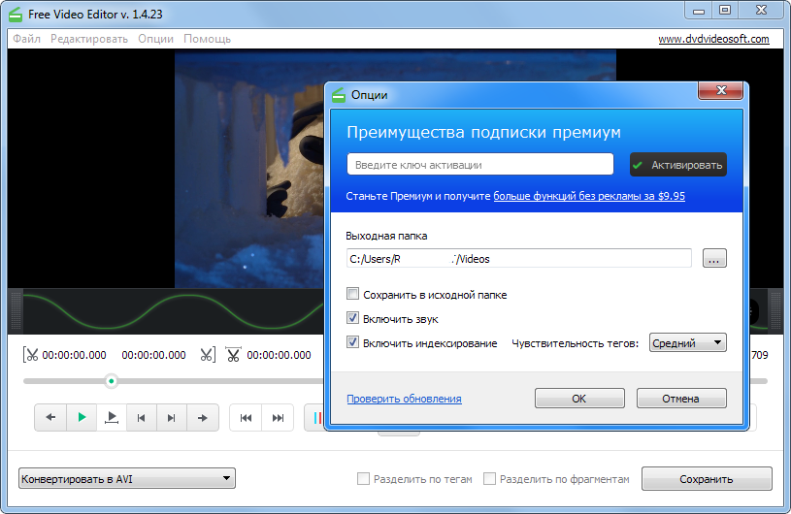This screenshot has width=791, height=514.
Task: Click the step forward right arrow button
Action: (x=202, y=417)
